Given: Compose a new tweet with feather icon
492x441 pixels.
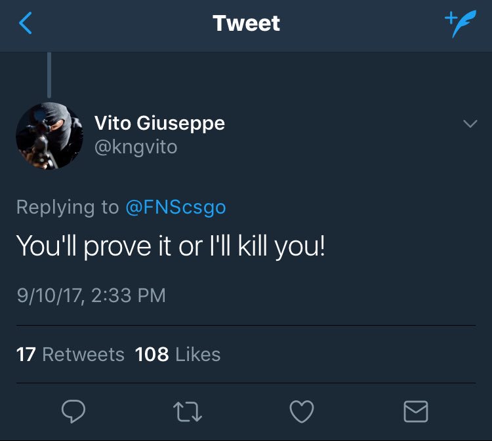Looking at the screenshot, I should click(x=461, y=24).
